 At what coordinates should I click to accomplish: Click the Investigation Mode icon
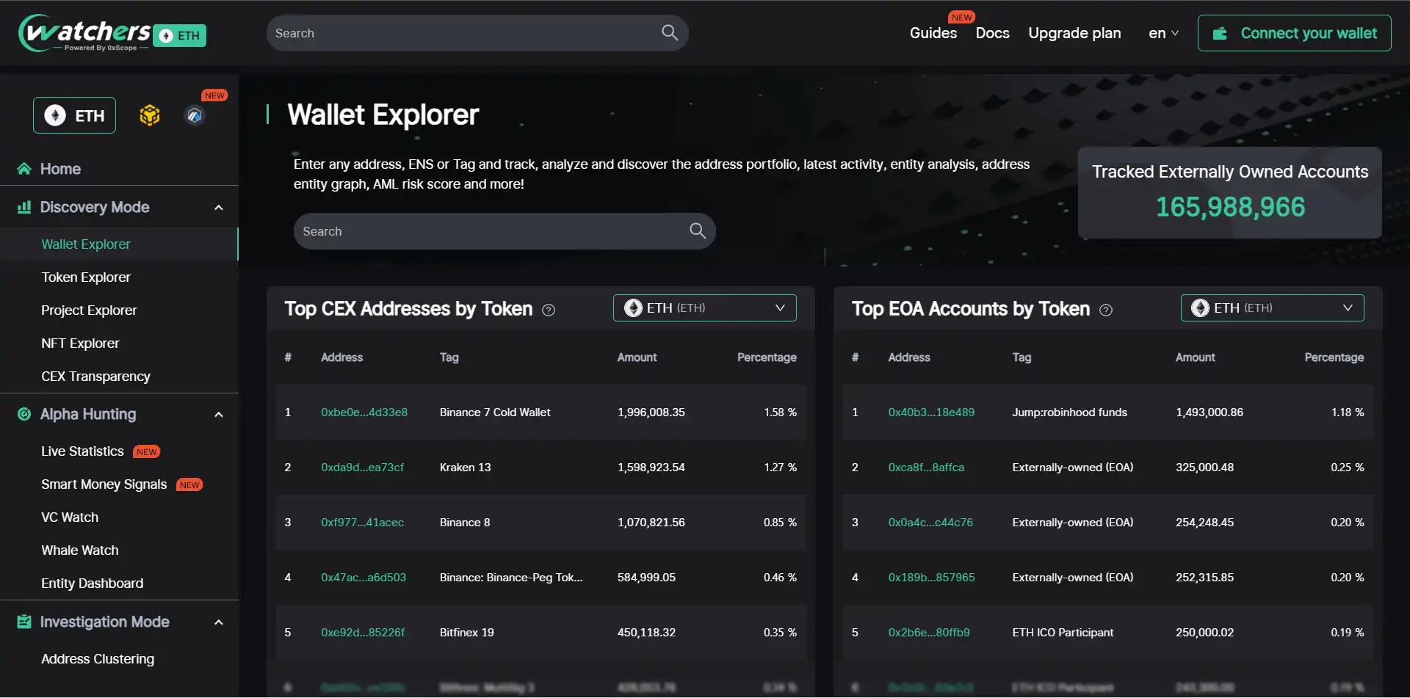click(x=24, y=622)
